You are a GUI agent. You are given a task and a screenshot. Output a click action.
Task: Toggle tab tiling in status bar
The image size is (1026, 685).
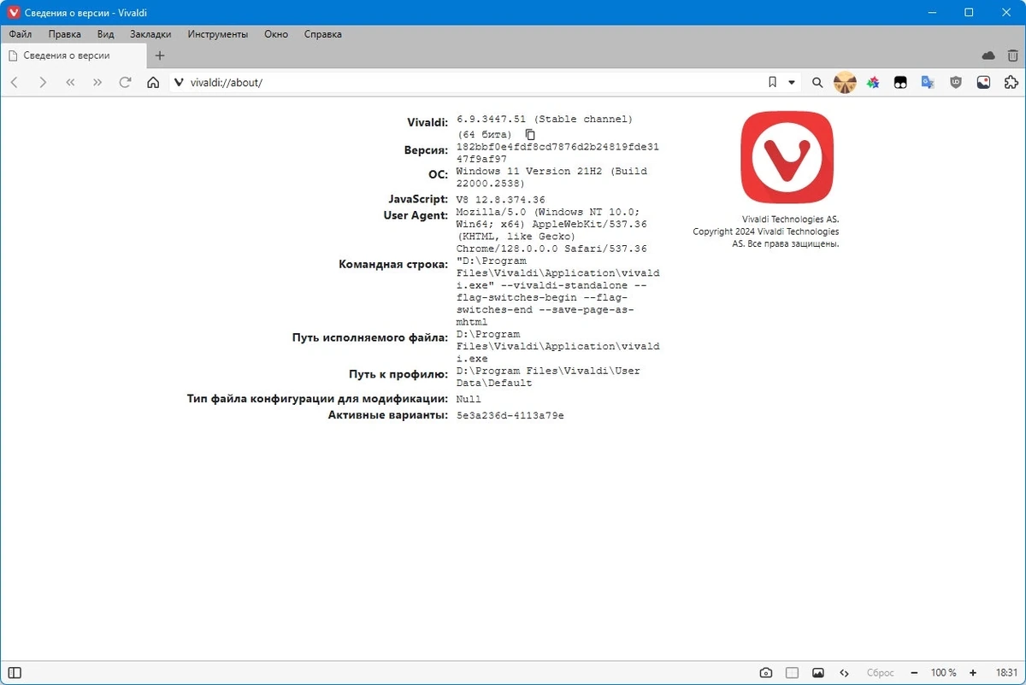[792, 672]
